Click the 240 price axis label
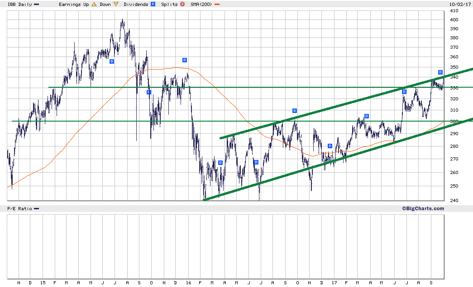Viewport: 473px width, 287px height. click(454, 200)
